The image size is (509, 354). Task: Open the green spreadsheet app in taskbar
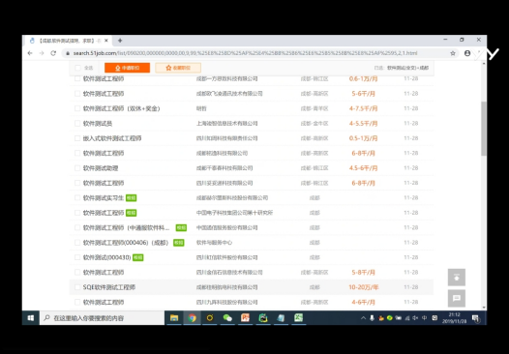[x=298, y=318]
